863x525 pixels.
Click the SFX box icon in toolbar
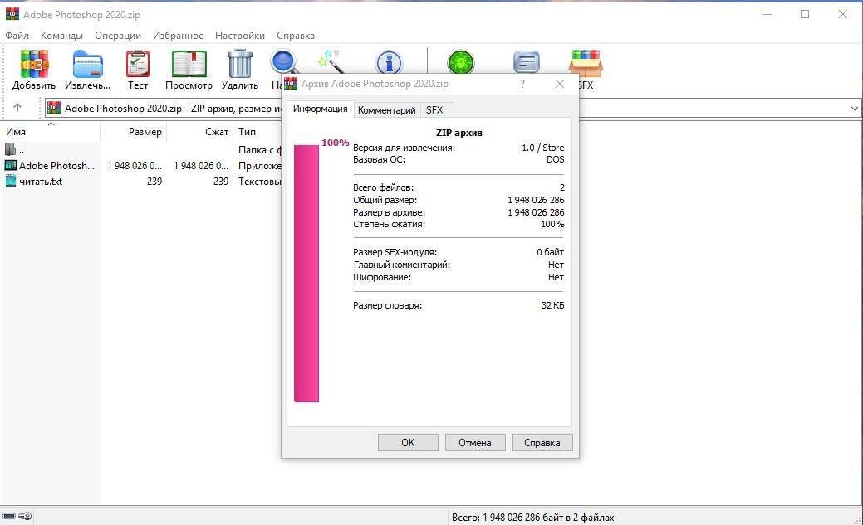(586, 64)
